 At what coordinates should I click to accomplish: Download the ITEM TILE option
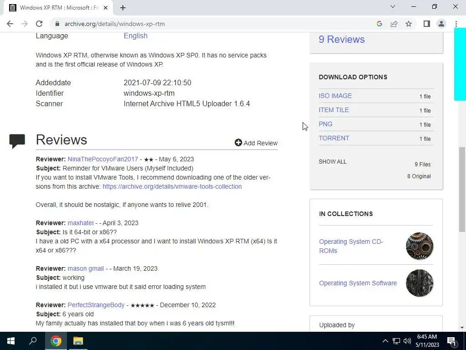pos(334,110)
